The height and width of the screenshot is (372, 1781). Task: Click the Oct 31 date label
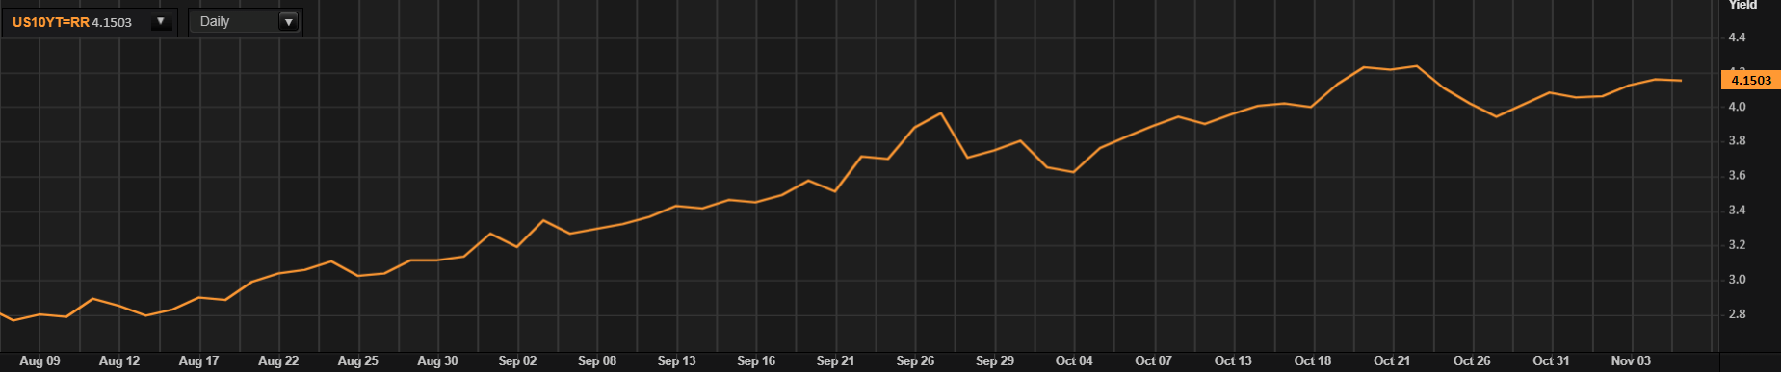(x=1551, y=361)
